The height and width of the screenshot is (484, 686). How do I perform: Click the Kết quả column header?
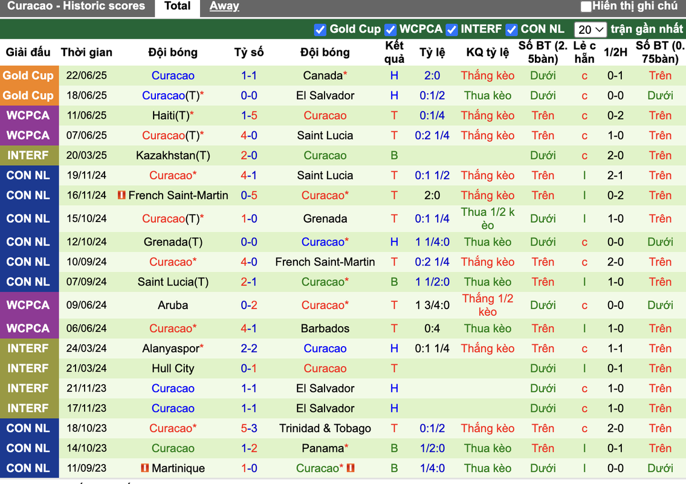[394, 52]
